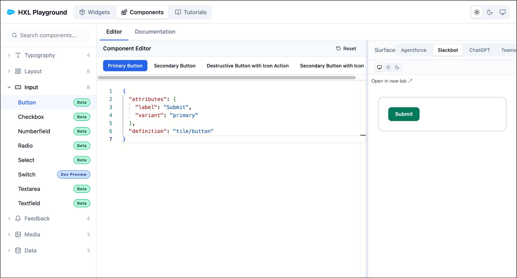This screenshot has width=517, height=278.
Task: Click the examples horizontal scrollbar
Action: click(227, 78)
